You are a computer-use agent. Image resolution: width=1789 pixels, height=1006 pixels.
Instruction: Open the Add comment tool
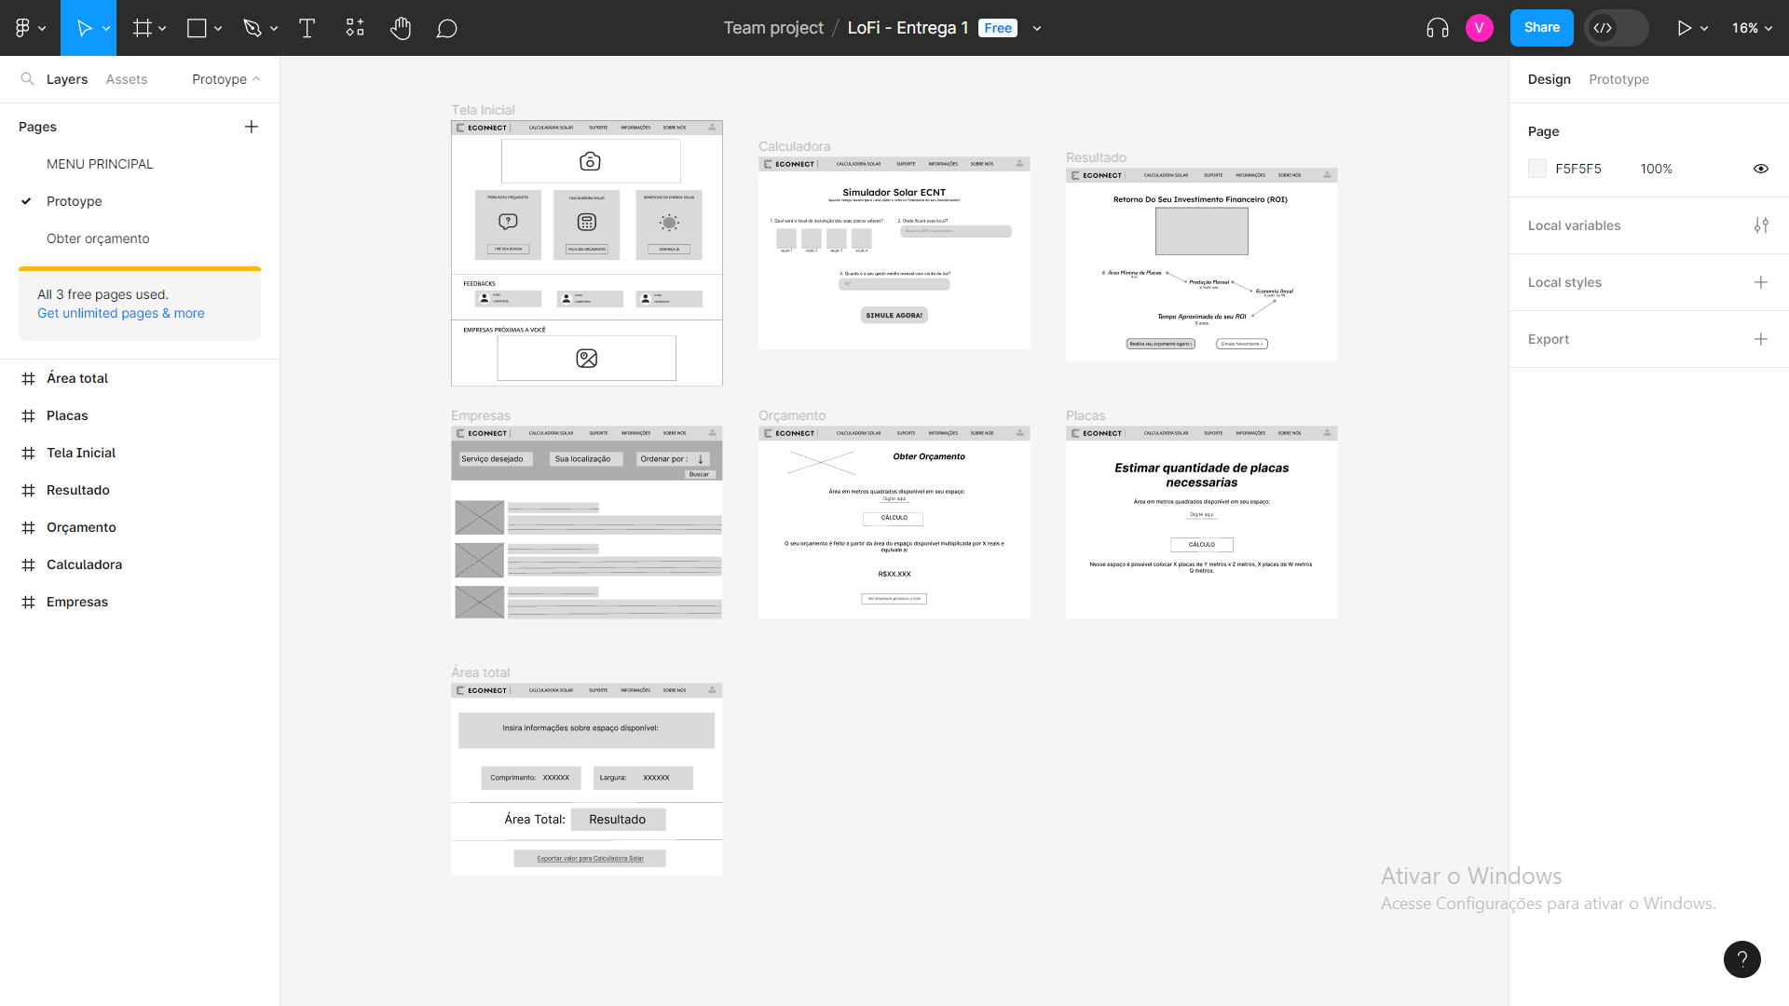[447, 28]
